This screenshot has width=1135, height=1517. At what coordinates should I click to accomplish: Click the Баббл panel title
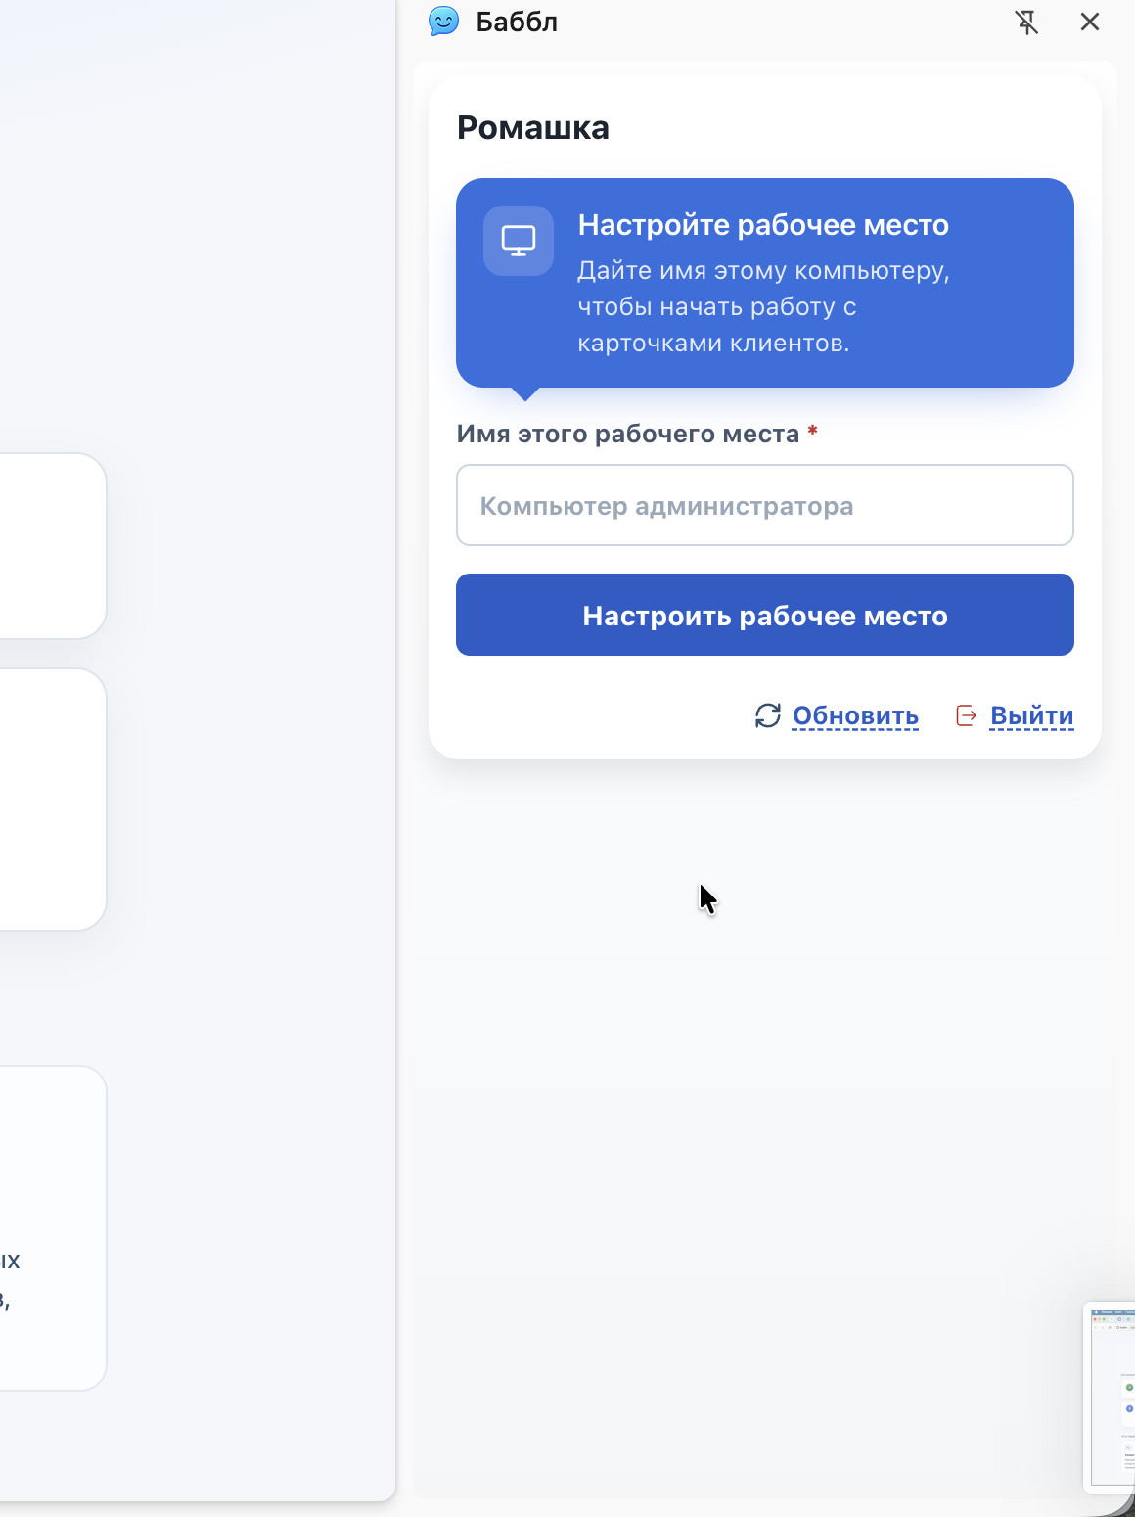[x=517, y=22]
